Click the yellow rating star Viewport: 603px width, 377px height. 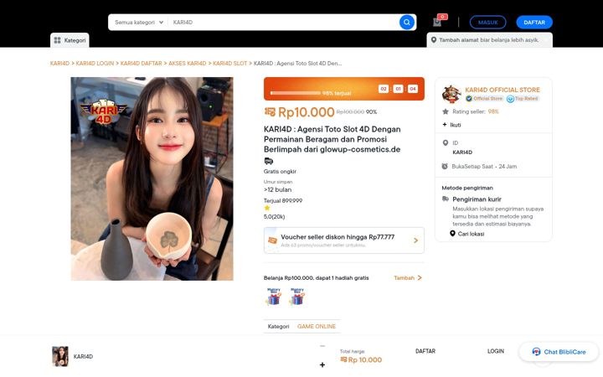(267, 208)
